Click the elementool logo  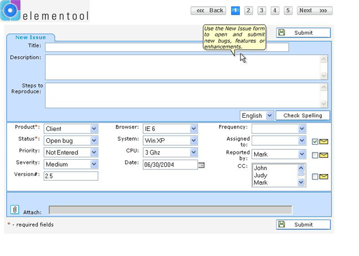tap(45, 11)
